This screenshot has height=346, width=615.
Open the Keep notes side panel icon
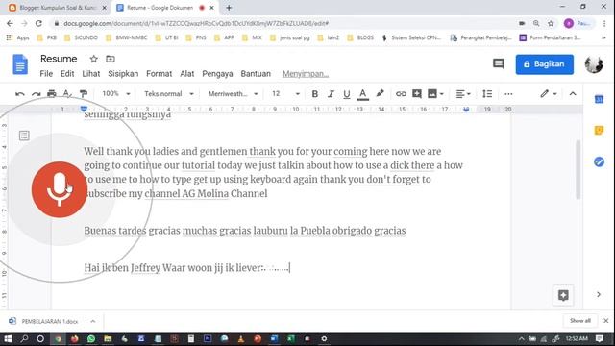[x=599, y=131]
